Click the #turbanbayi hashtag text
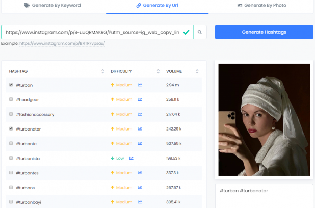The image size is (315, 208). pyautogui.click(x=29, y=202)
